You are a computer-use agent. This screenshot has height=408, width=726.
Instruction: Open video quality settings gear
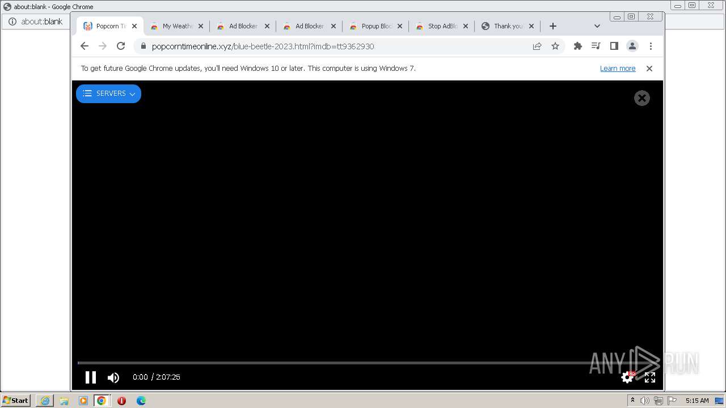(x=627, y=377)
